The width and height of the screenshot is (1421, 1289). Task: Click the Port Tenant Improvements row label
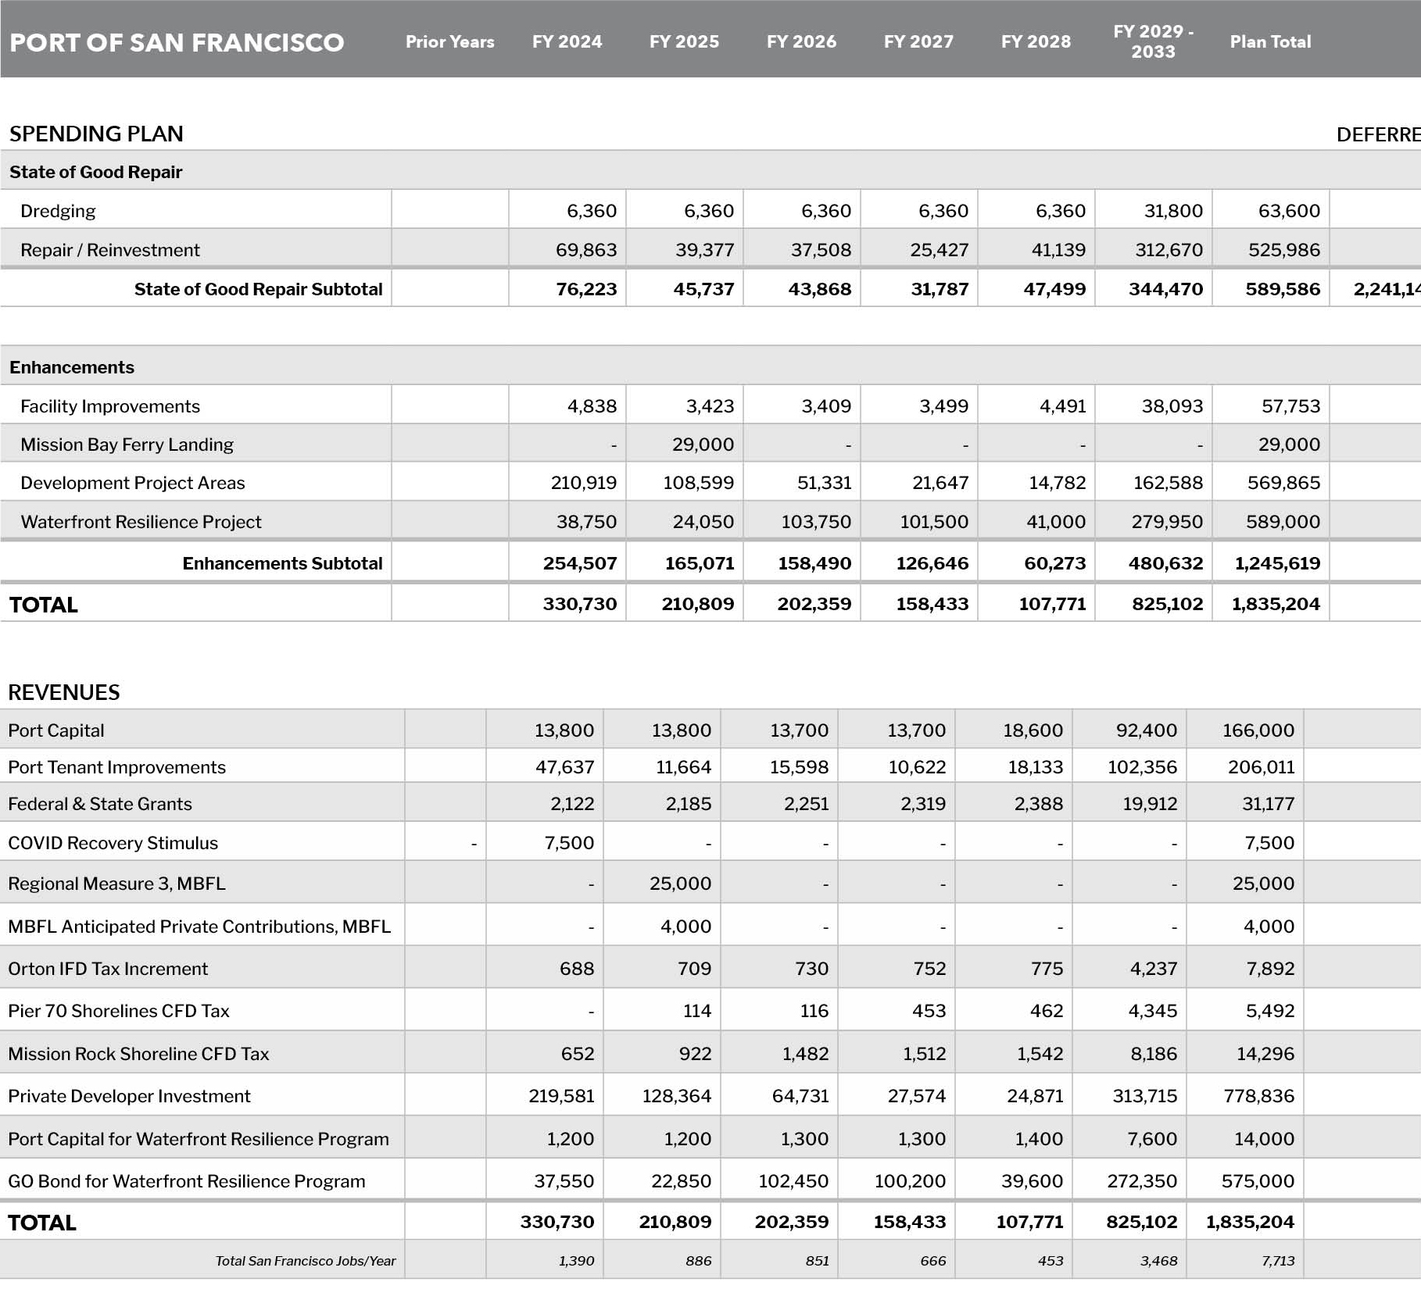tap(117, 767)
